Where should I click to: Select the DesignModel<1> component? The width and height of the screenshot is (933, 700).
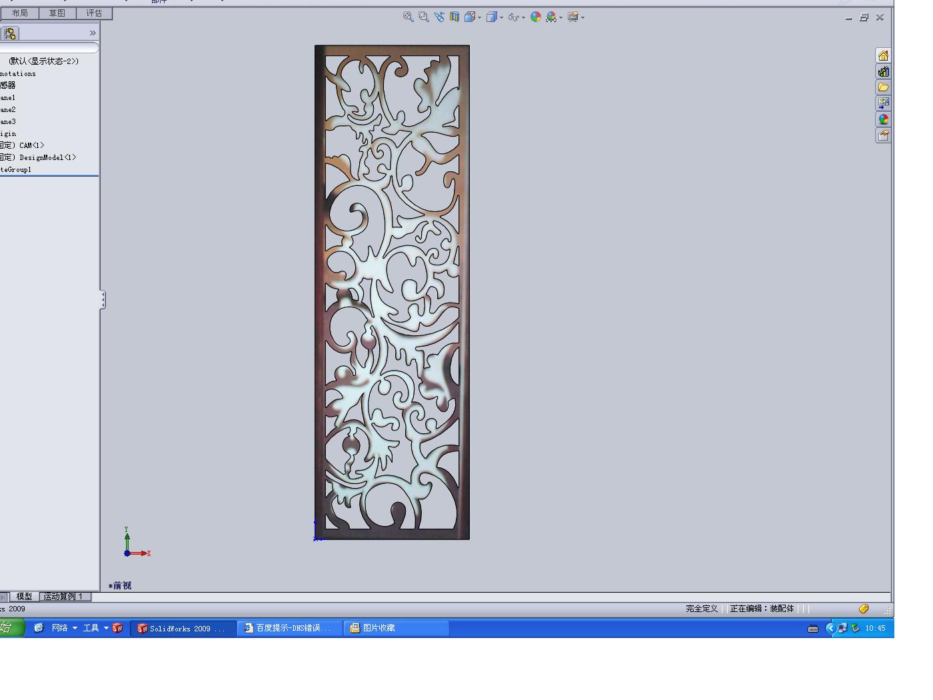[x=38, y=158]
